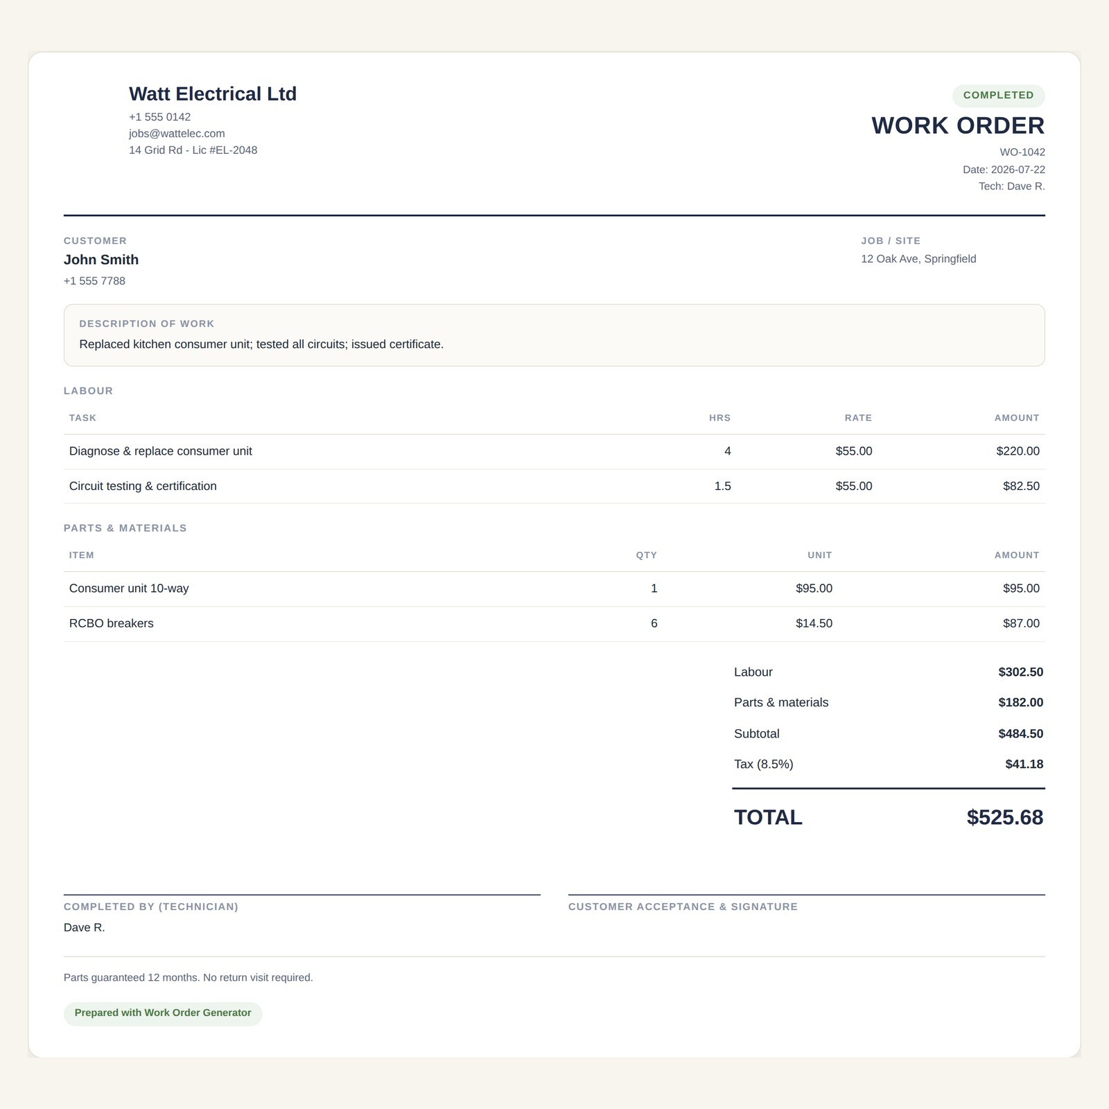The image size is (1109, 1109).
Task: Click the HRS column header
Action: pyautogui.click(x=719, y=418)
